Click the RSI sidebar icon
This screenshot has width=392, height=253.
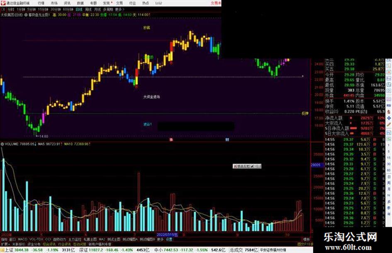point(389,106)
